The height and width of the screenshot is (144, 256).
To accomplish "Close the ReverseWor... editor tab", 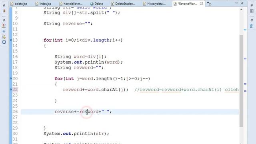I will tap(202, 4).
